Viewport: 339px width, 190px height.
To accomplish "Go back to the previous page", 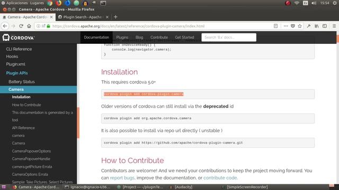I will [x=5, y=26].
